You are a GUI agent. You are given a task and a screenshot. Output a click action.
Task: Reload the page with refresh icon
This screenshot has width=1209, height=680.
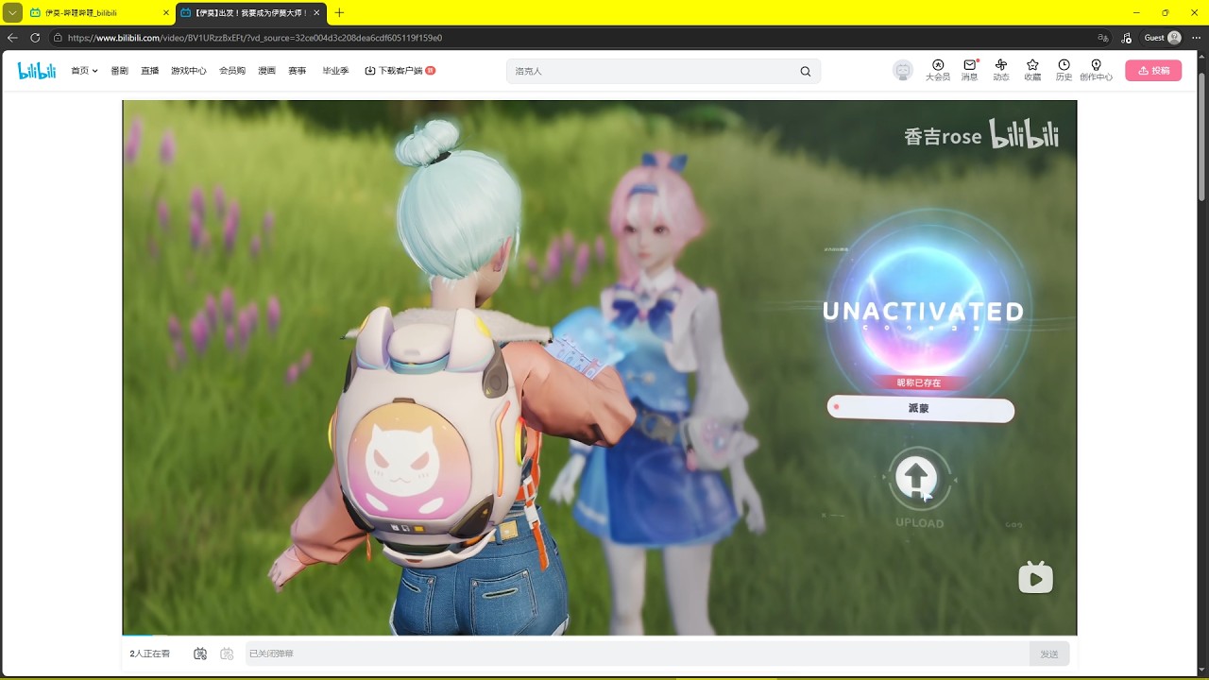click(x=35, y=38)
